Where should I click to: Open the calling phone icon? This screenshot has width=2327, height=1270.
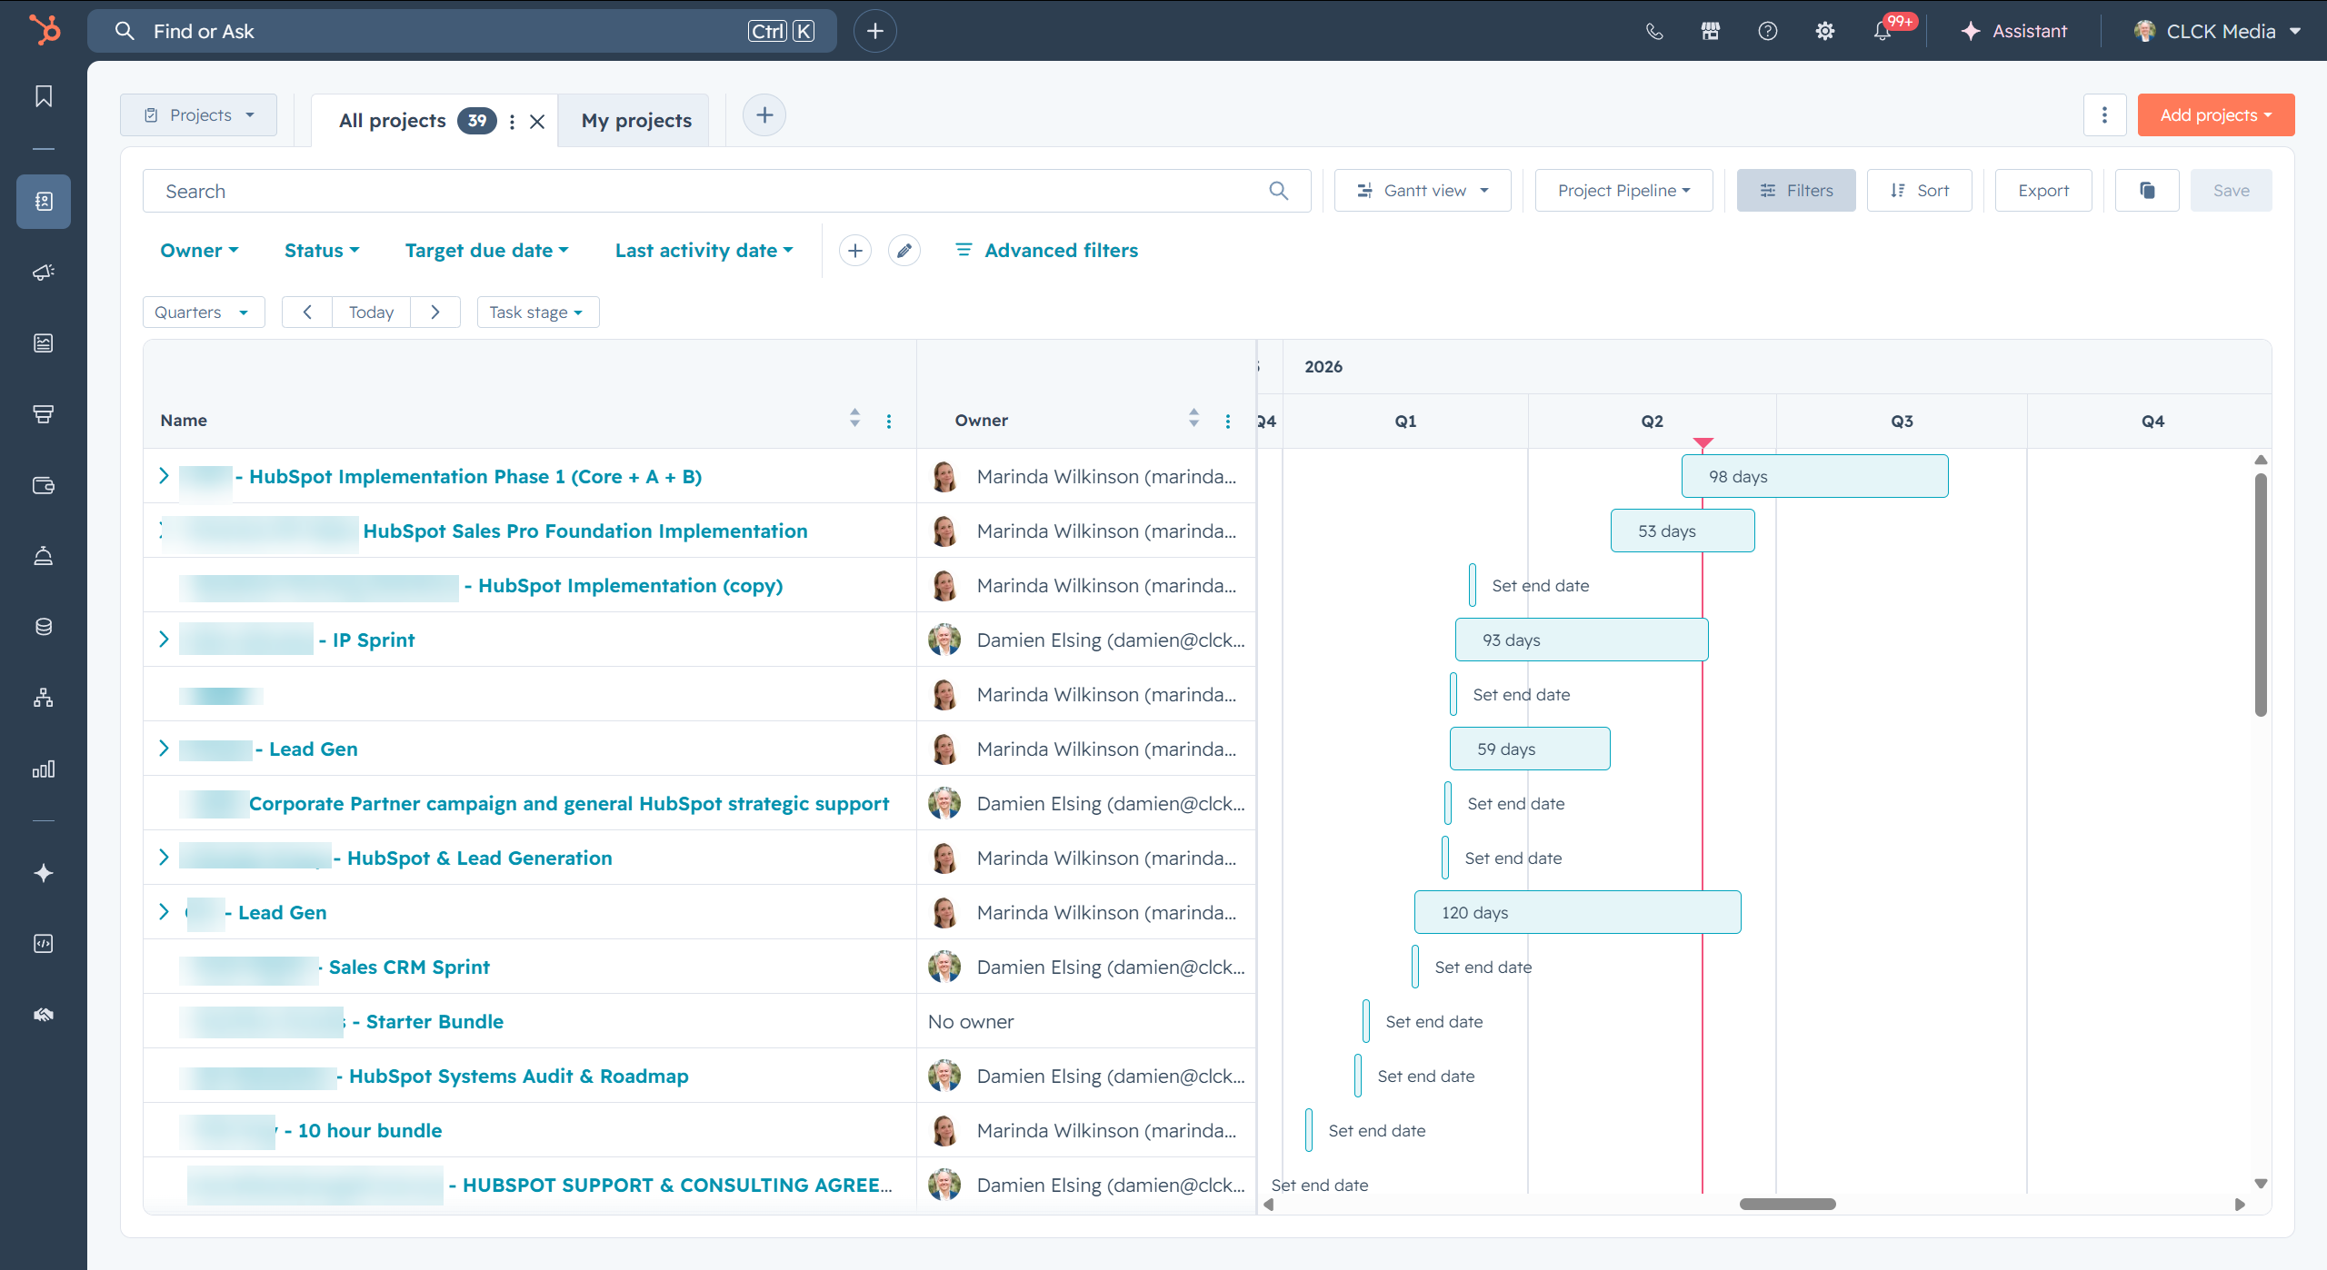coord(1654,31)
